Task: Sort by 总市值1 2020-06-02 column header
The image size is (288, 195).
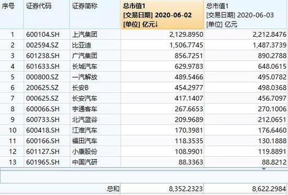Action: click(x=162, y=14)
